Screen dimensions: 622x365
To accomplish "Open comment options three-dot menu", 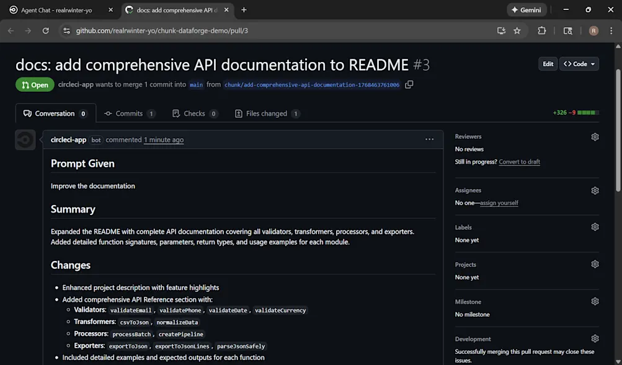I will 429,139.
